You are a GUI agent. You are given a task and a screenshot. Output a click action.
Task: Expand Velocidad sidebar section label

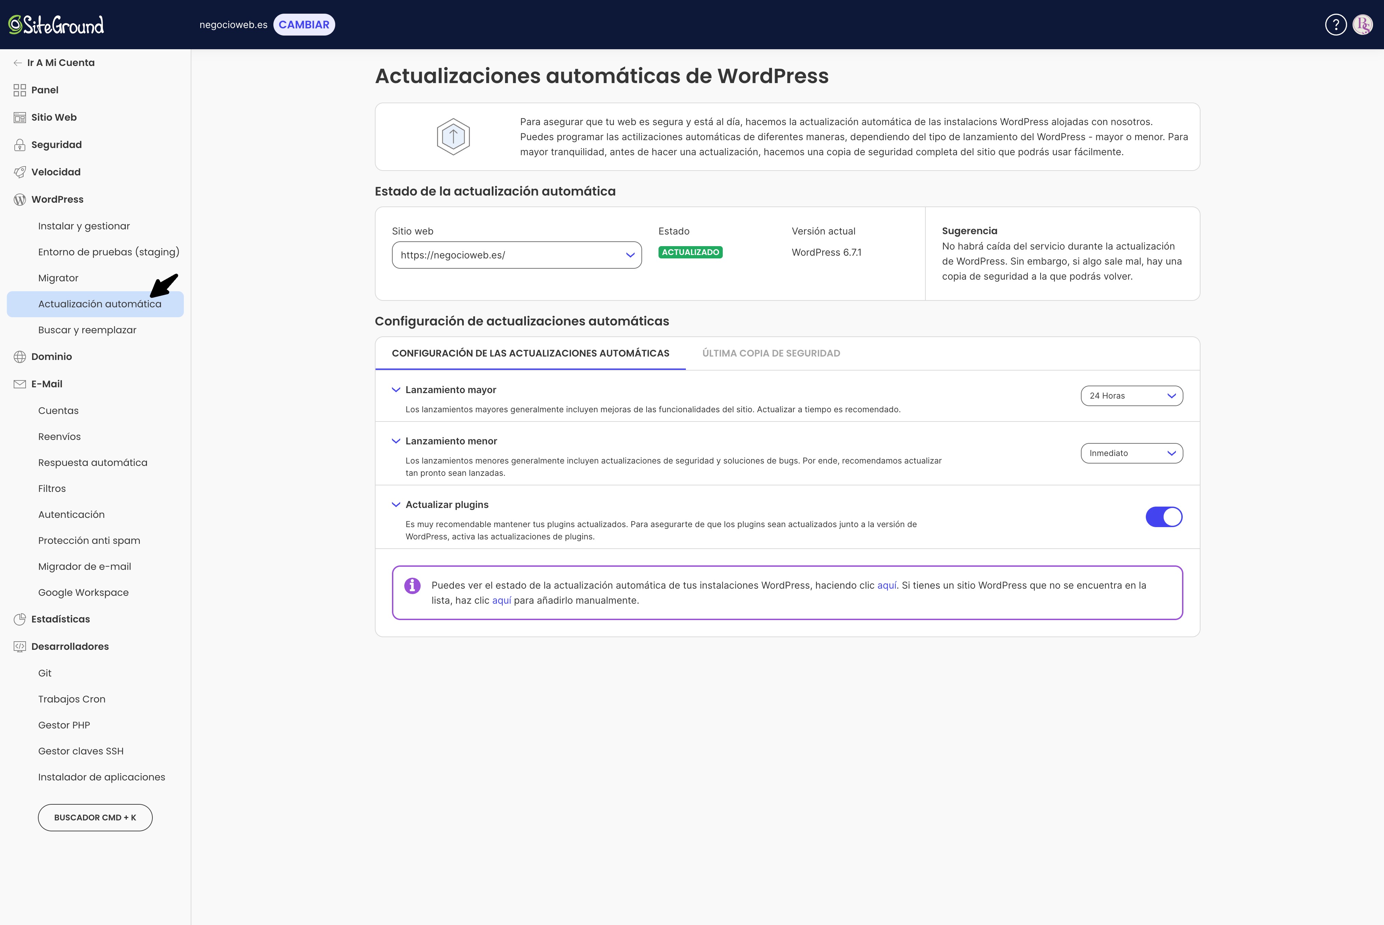pyautogui.click(x=56, y=172)
